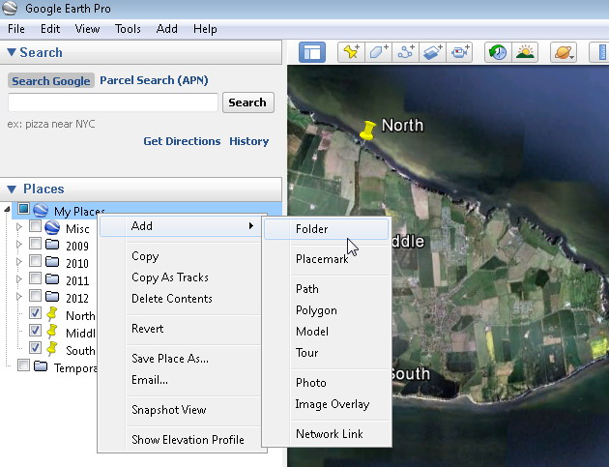The width and height of the screenshot is (609, 467).
Task: Choose Network Link from the submenu
Action: [x=327, y=434]
